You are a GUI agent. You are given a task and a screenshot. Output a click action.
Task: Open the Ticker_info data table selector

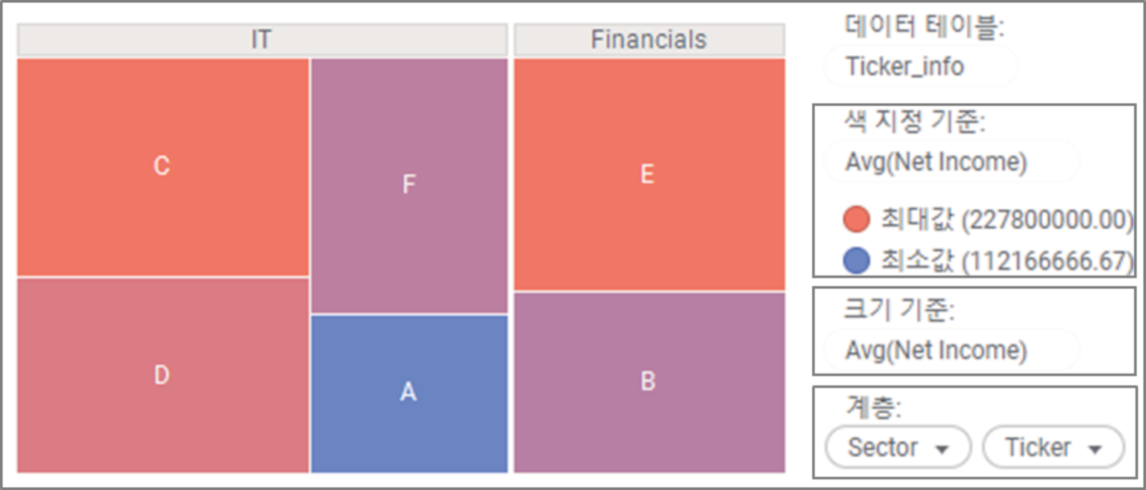(x=920, y=67)
